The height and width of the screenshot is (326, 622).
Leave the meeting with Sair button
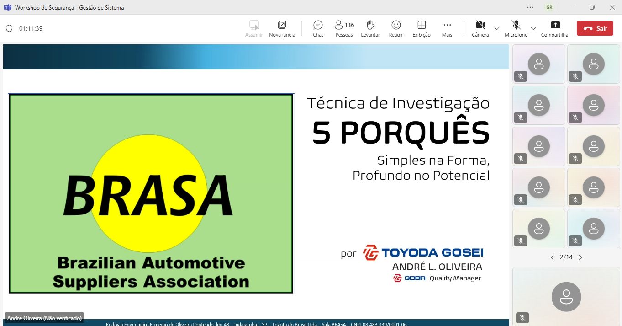pos(595,28)
